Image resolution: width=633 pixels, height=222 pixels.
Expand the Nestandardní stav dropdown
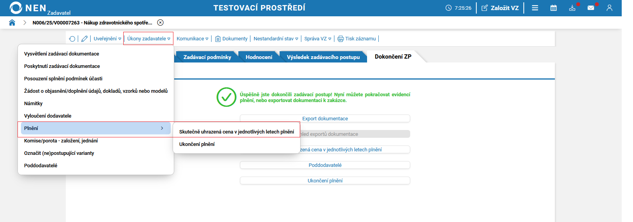276,39
